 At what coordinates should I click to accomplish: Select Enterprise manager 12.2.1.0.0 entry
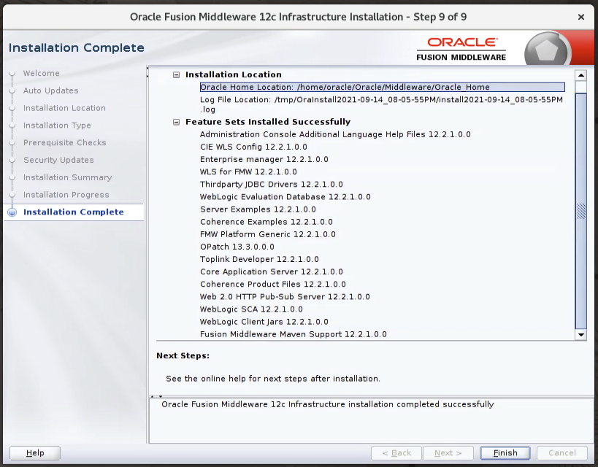[264, 159]
